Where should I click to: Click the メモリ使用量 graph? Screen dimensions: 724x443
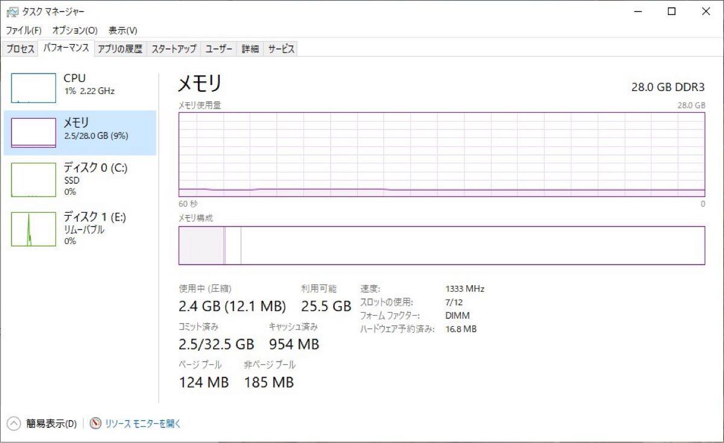click(442, 154)
